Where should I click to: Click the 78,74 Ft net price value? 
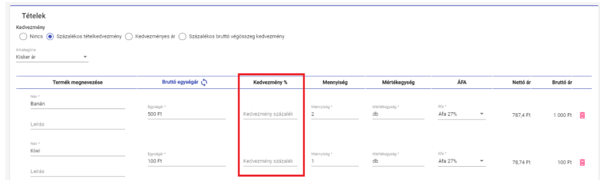click(521, 163)
